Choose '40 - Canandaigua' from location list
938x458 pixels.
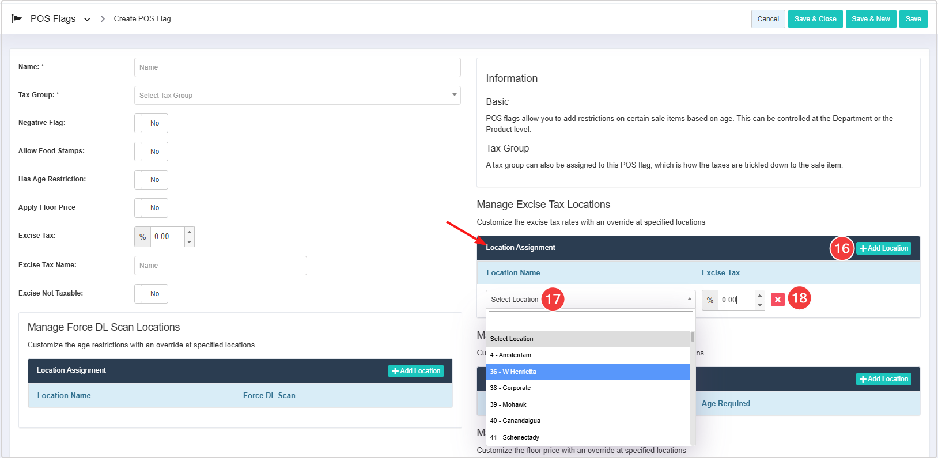[x=588, y=421]
